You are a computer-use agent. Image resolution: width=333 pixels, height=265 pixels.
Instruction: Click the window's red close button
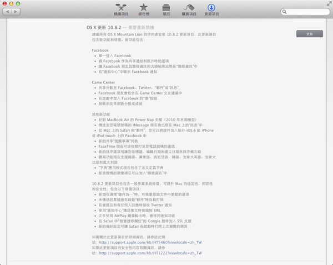[x=4, y=4]
